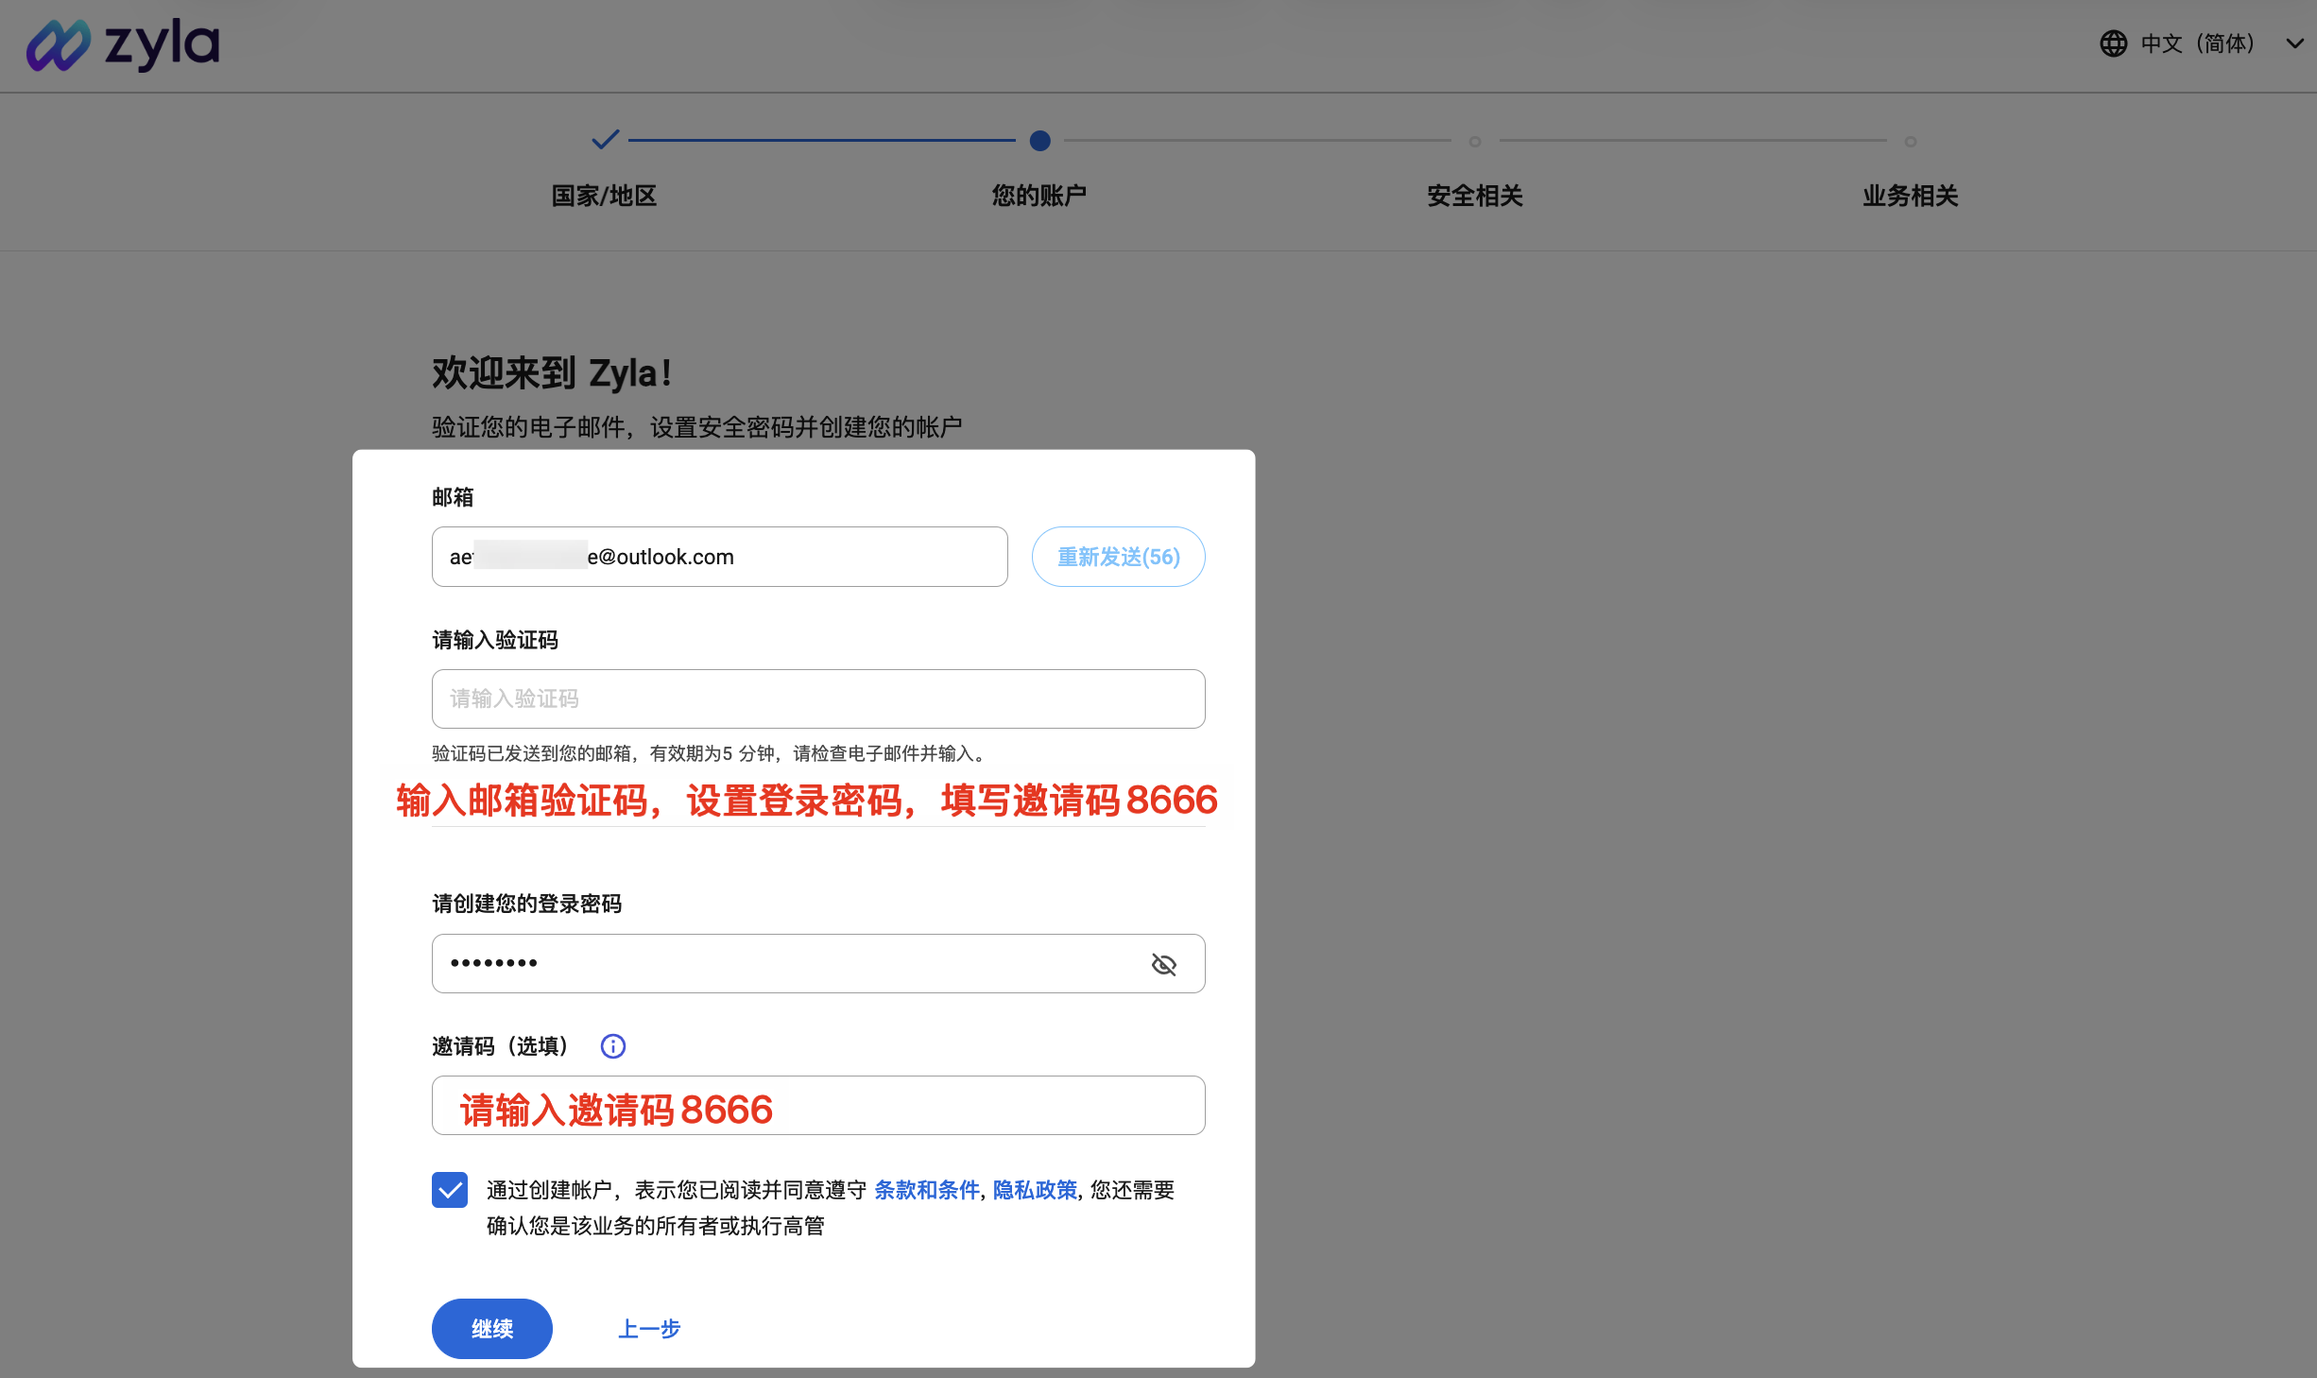Click the filled dot on the 您的账户 step
This screenshot has height=1378, width=2317.
(x=1039, y=141)
